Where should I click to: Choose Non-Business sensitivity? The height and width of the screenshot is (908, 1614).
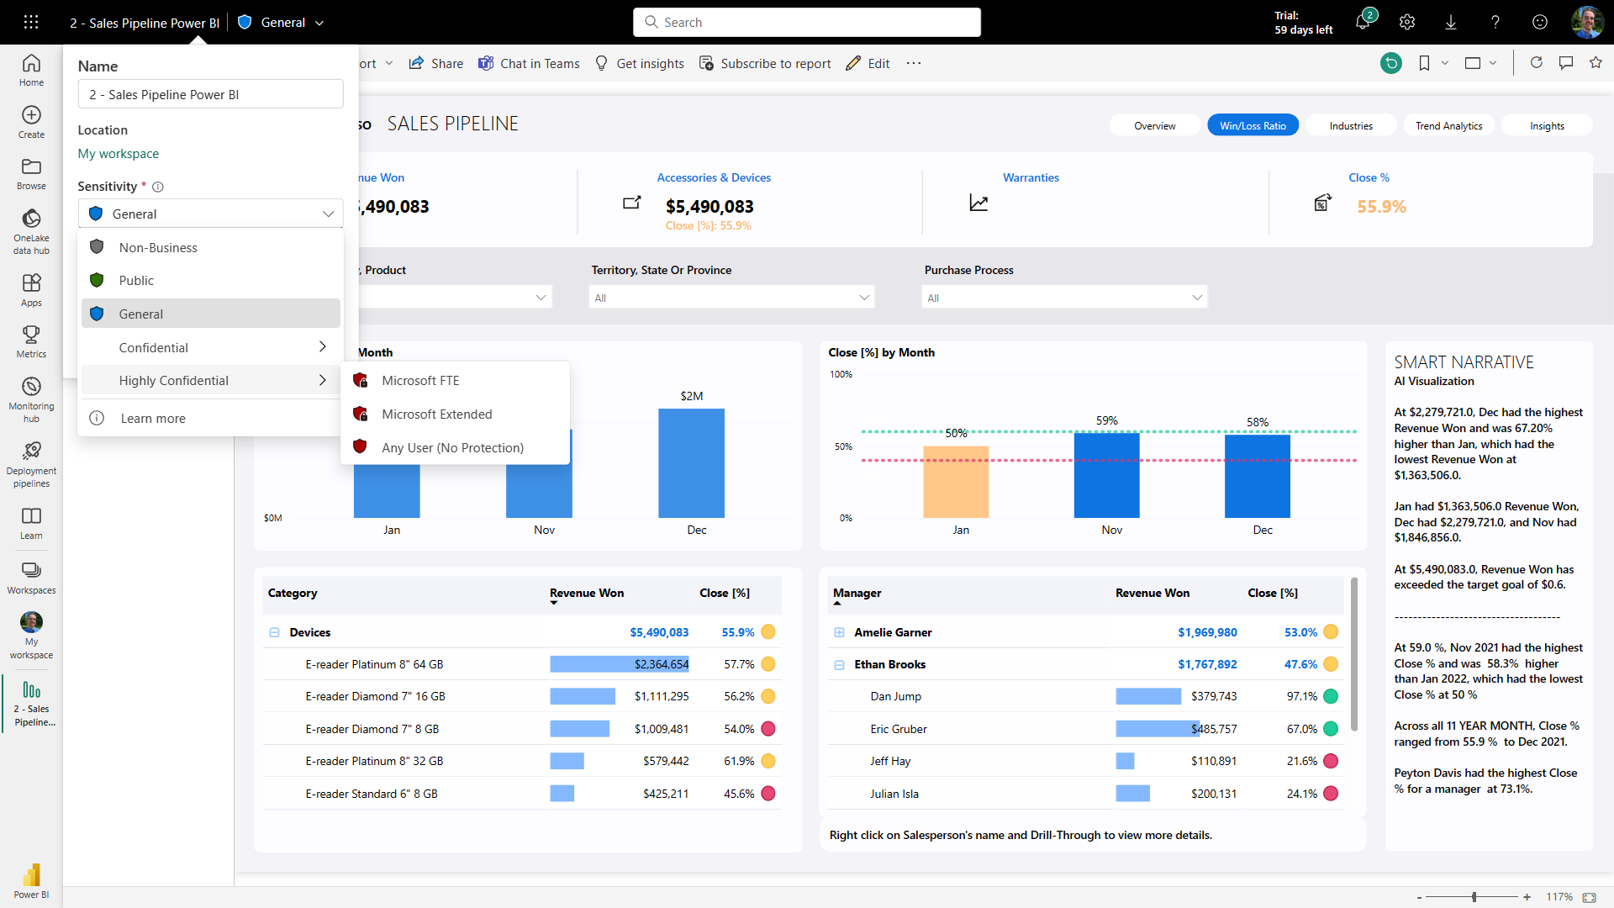(x=158, y=247)
